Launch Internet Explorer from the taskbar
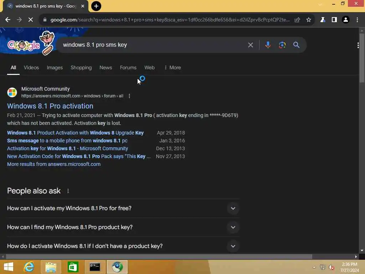Viewport: 365px width, 274px height. 29,267
